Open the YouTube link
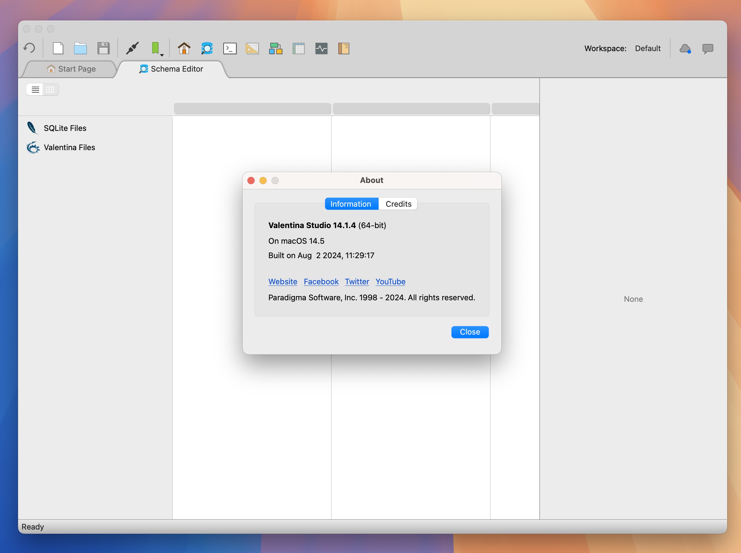Image resolution: width=741 pixels, height=553 pixels. (x=390, y=282)
